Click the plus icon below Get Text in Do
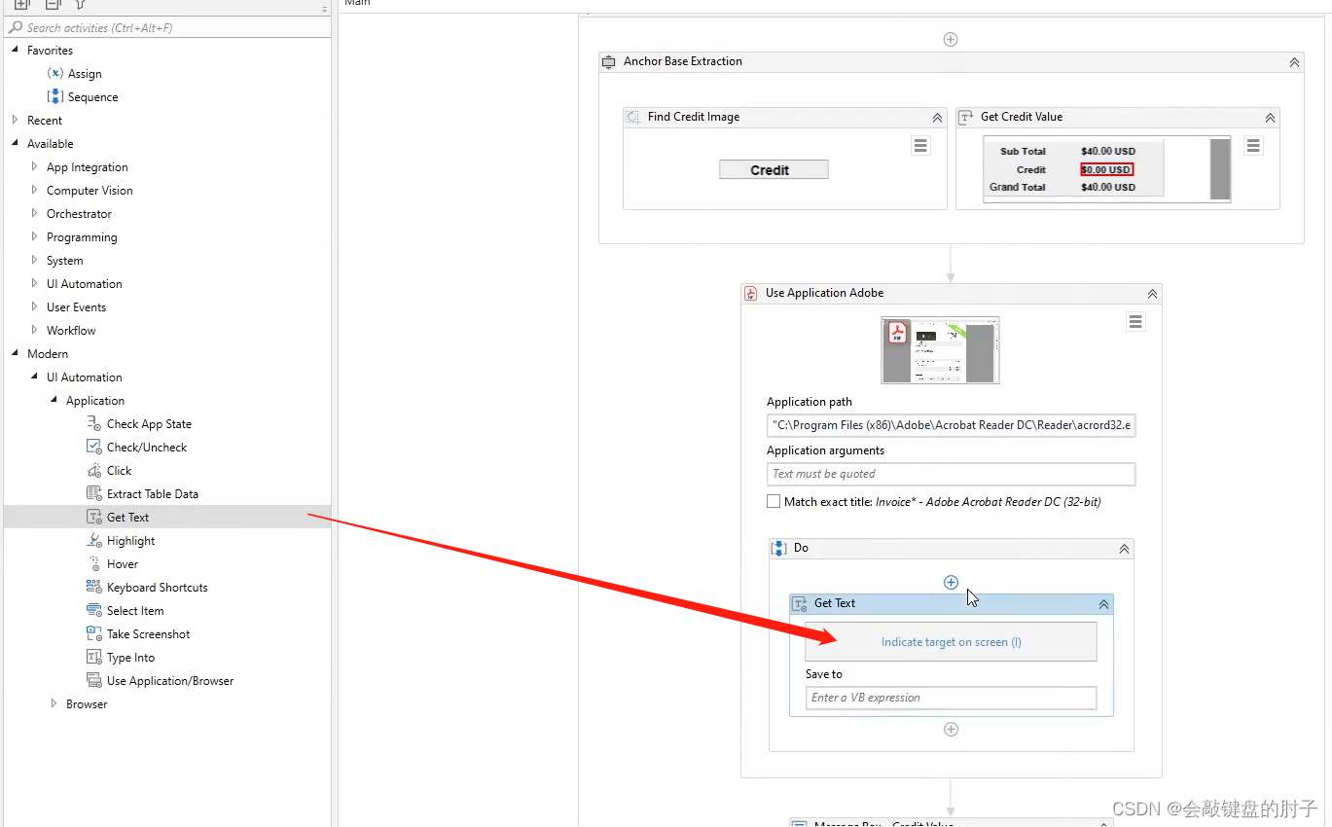 coord(951,730)
